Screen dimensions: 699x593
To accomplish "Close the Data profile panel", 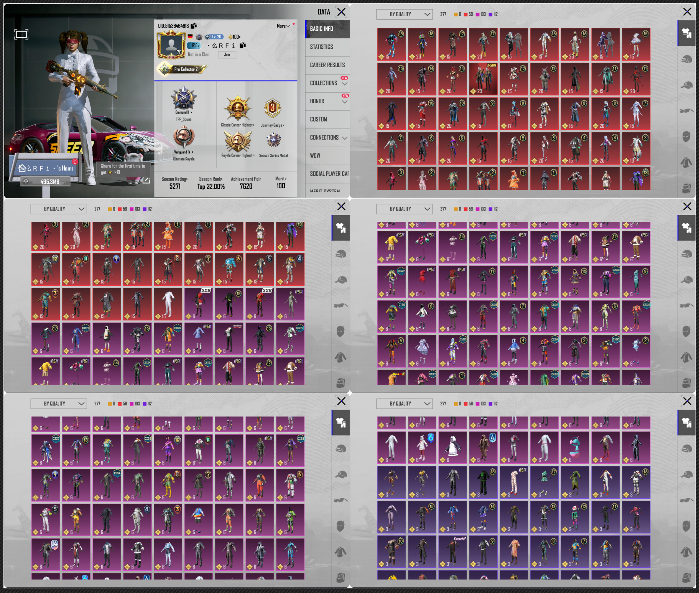I will pos(341,12).
